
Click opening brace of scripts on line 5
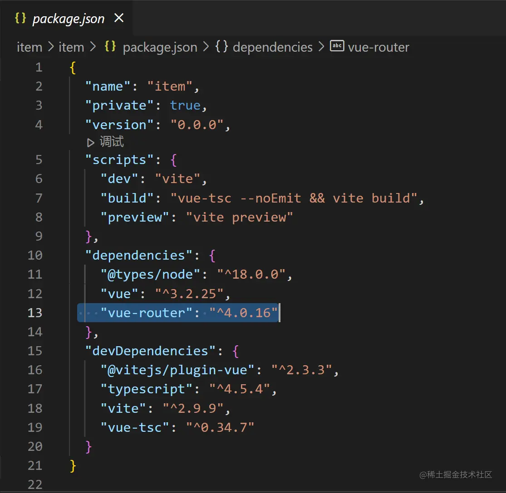click(x=174, y=160)
